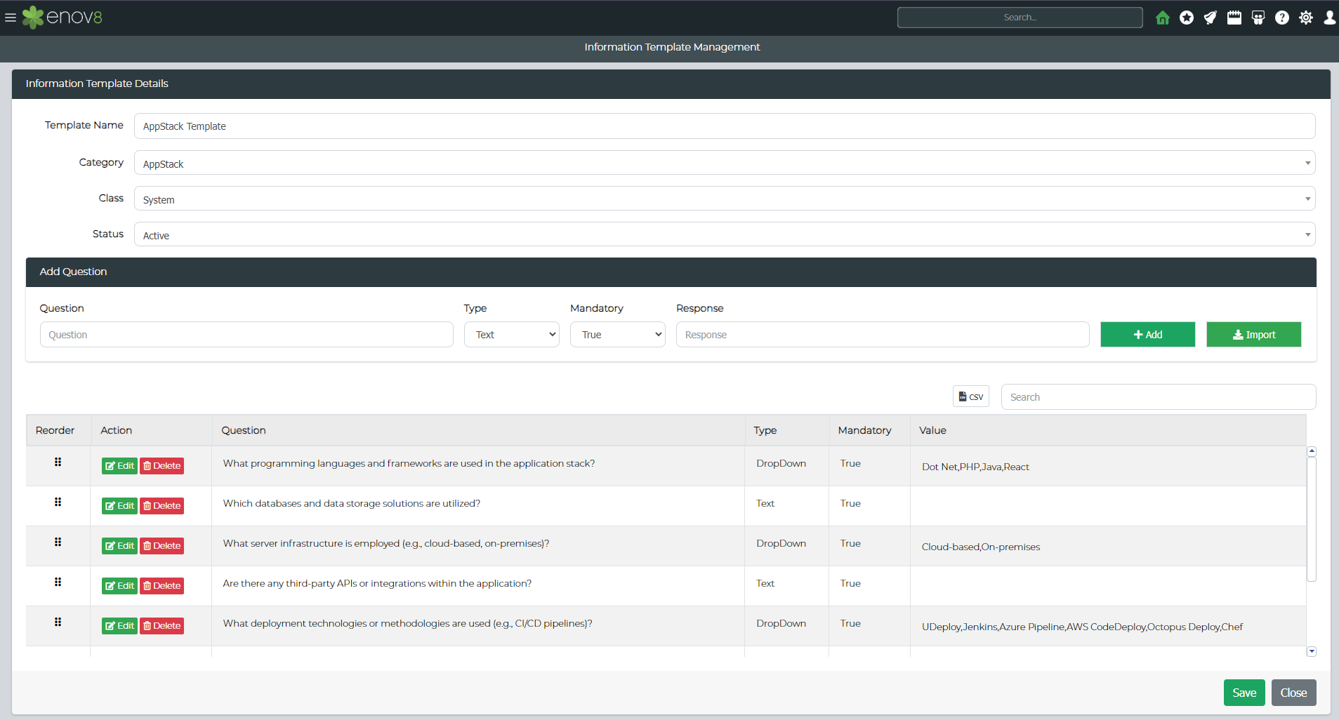Edit the programming languages question
Screen dimensions: 1339x720
coord(119,466)
